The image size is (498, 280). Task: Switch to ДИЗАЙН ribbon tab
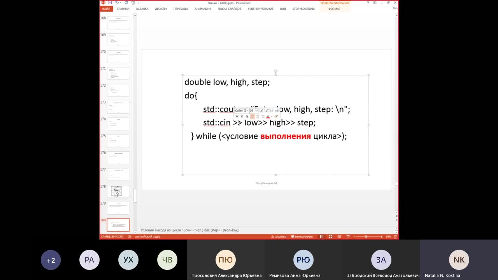pos(161,9)
